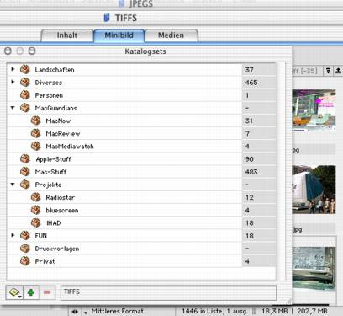Select the Mac-Stuff row label
The width and height of the screenshot is (343, 316).
(x=50, y=172)
